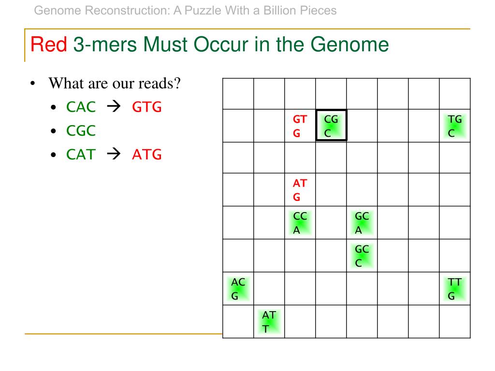Click the outlined CGC grid cell
This screenshot has width=495, height=371.
[331, 125]
